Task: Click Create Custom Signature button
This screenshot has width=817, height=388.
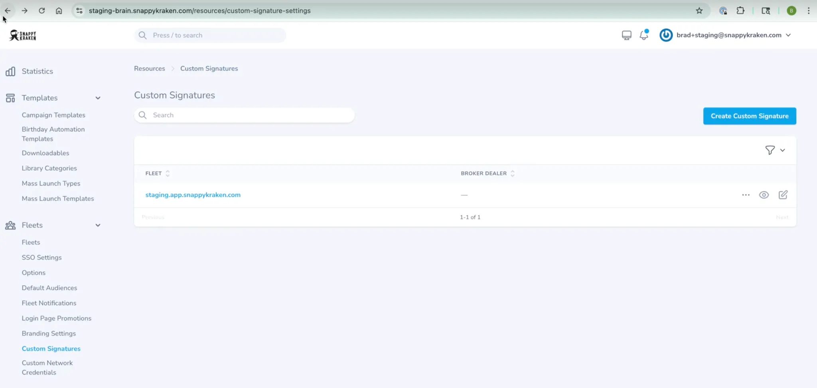Action: [x=750, y=116]
